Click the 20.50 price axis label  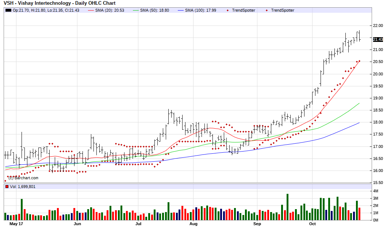378,62
